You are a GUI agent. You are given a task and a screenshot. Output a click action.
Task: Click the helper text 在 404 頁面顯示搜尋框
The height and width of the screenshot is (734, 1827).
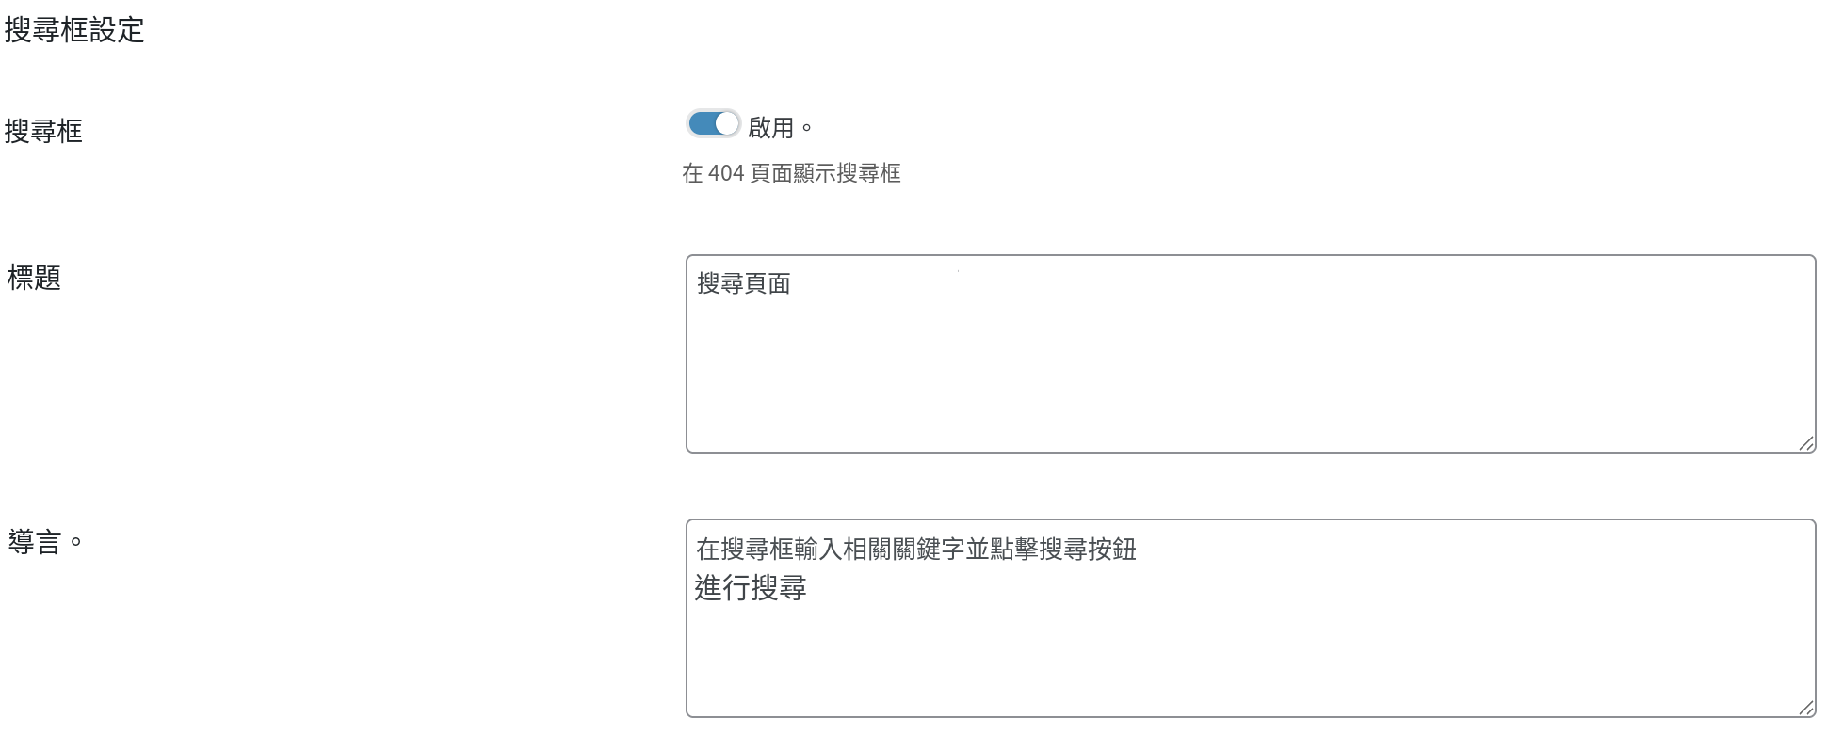click(791, 173)
